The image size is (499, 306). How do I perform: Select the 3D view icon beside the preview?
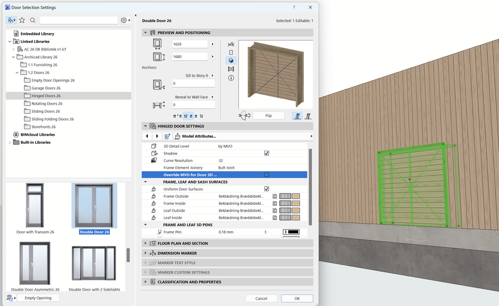[x=231, y=60]
